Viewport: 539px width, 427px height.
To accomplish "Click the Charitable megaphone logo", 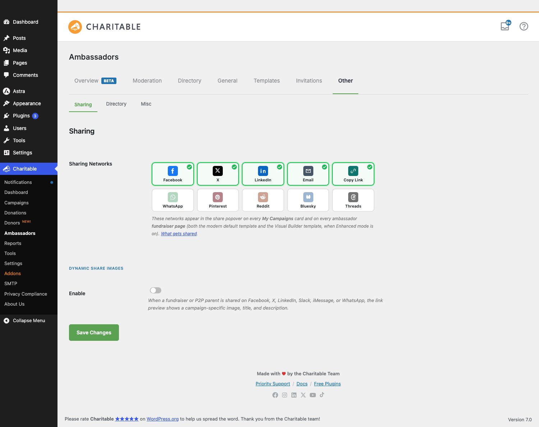I will pyautogui.click(x=75, y=27).
